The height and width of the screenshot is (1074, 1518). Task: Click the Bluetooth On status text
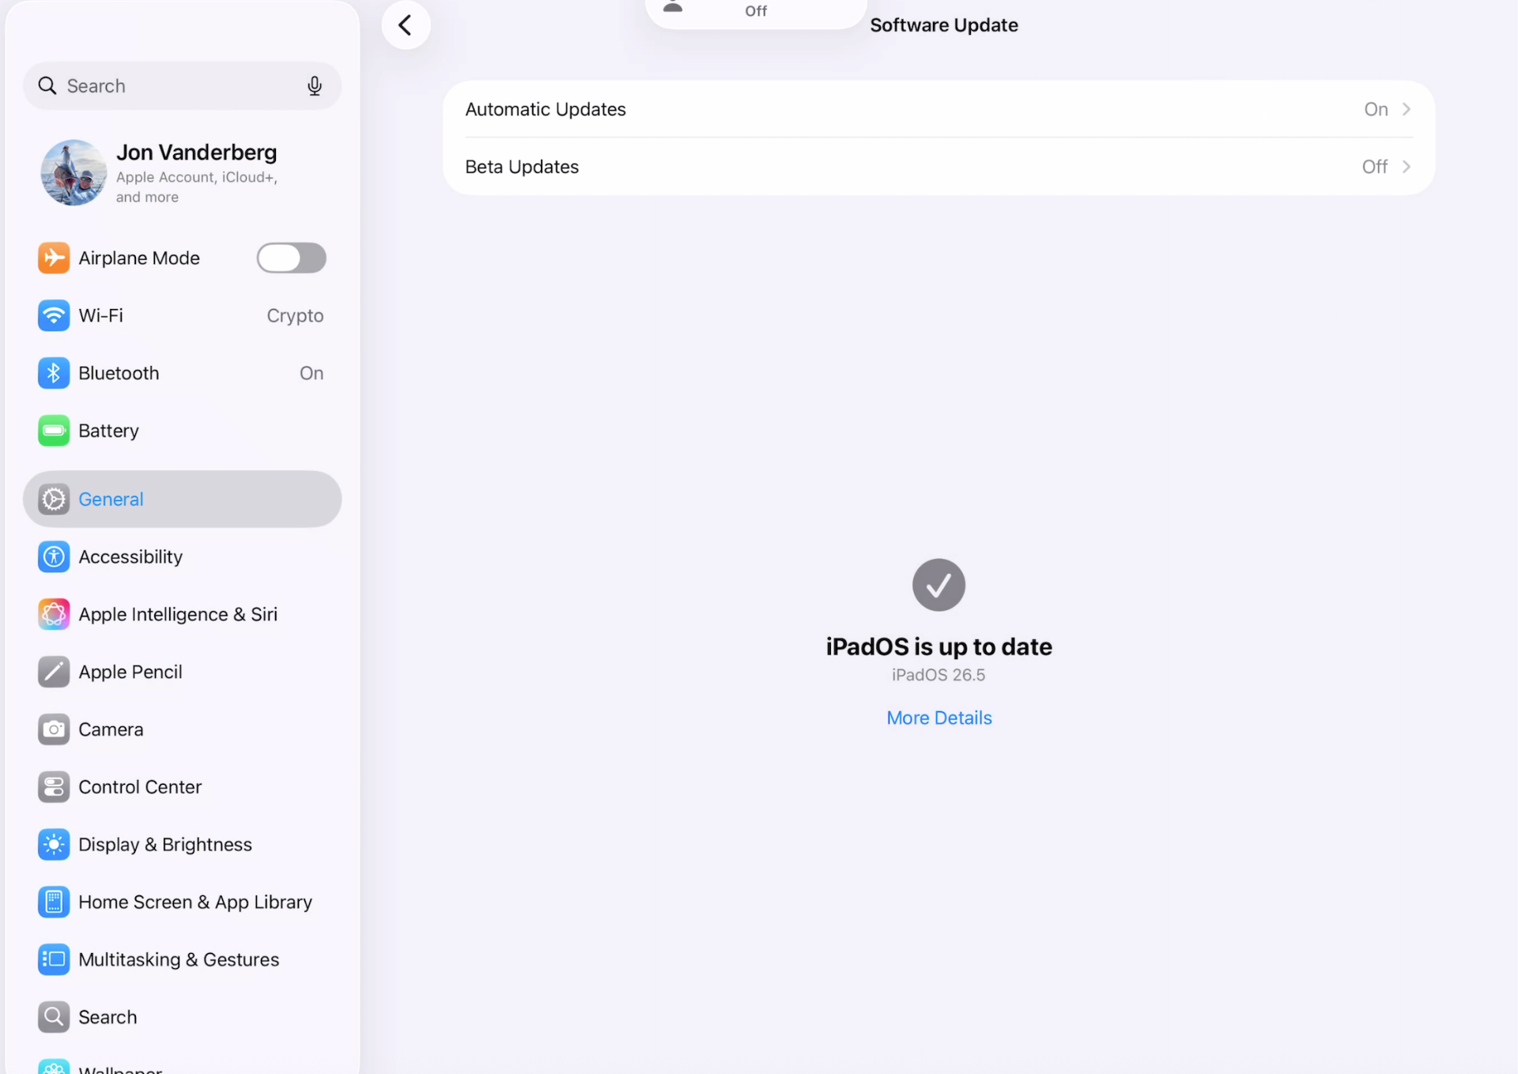pyautogui.click(x=312, y=373)
